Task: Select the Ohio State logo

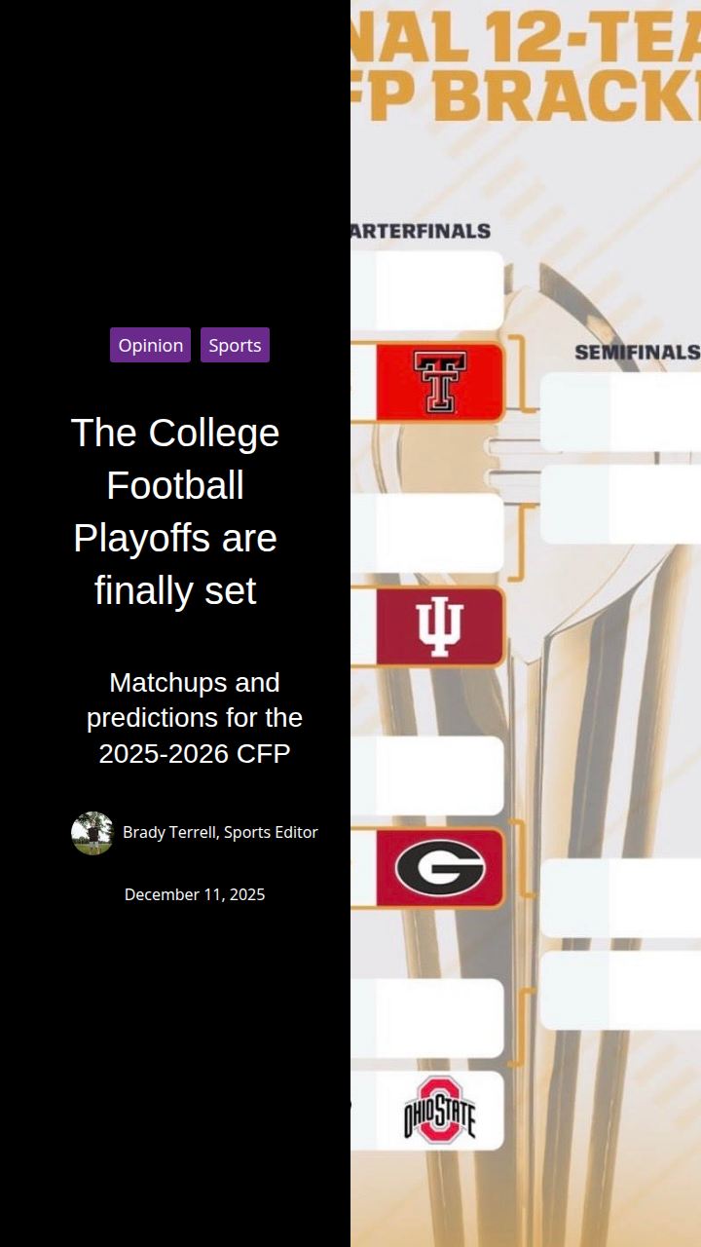Action: pyautogui.click(x=440, y=1110)
